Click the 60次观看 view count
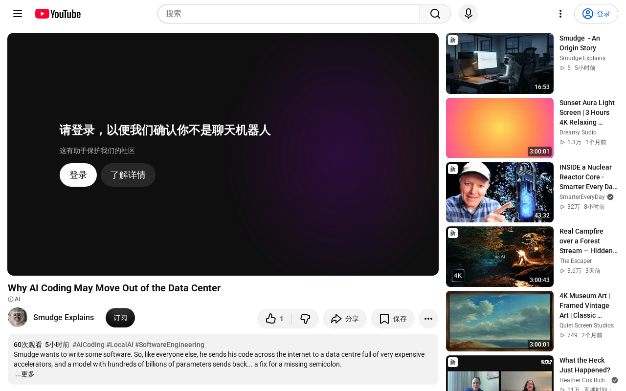 point(28,345)
